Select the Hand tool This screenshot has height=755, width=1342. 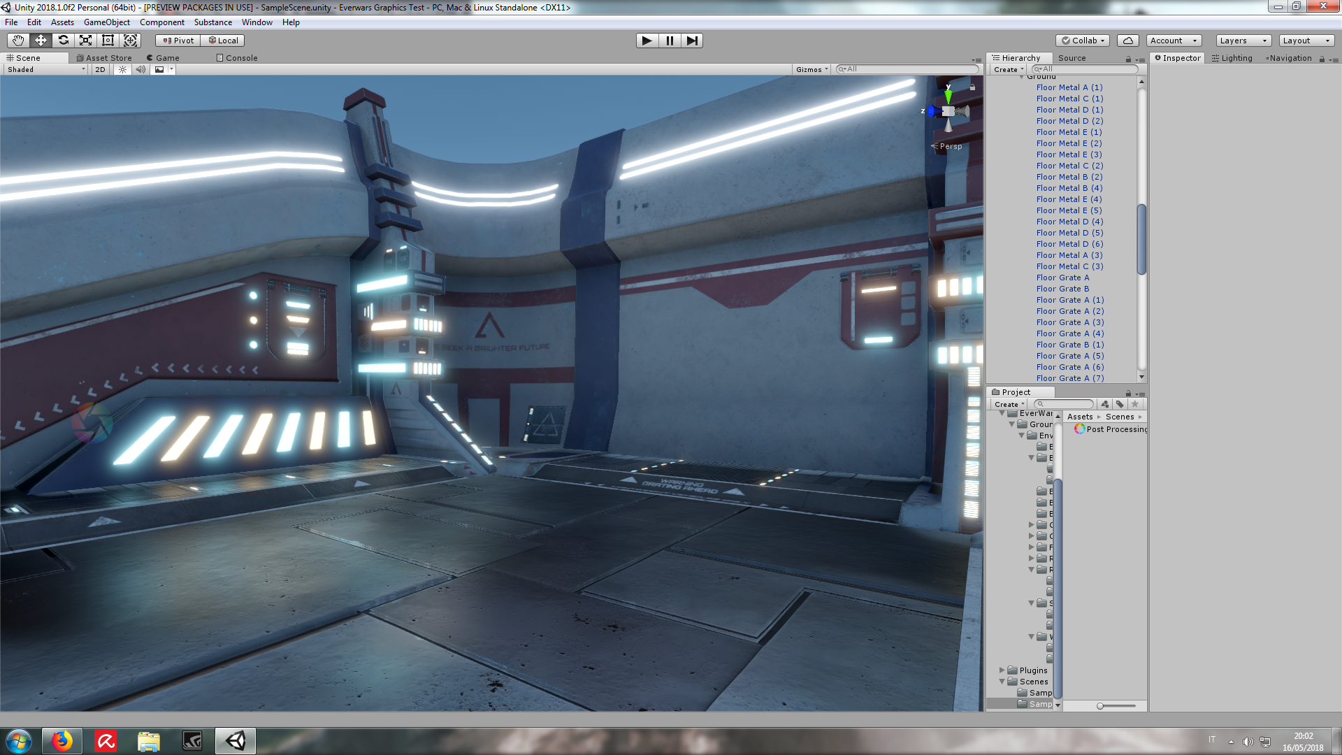[x=18, y=41]
